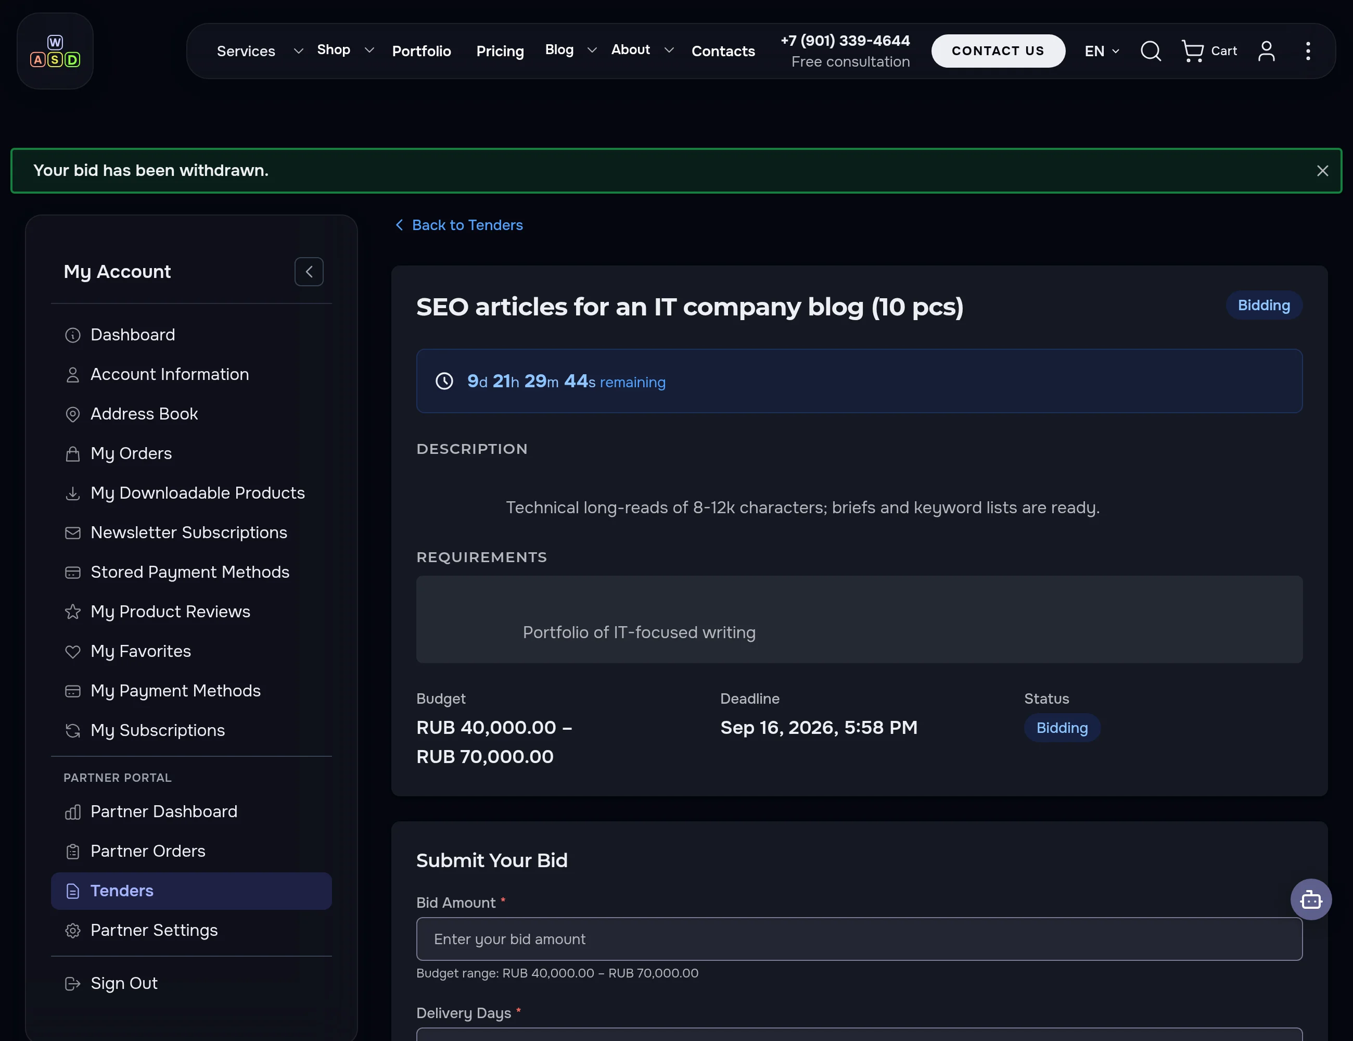
Task: Click the Cart label text
Action: [x=1224, y=51]
